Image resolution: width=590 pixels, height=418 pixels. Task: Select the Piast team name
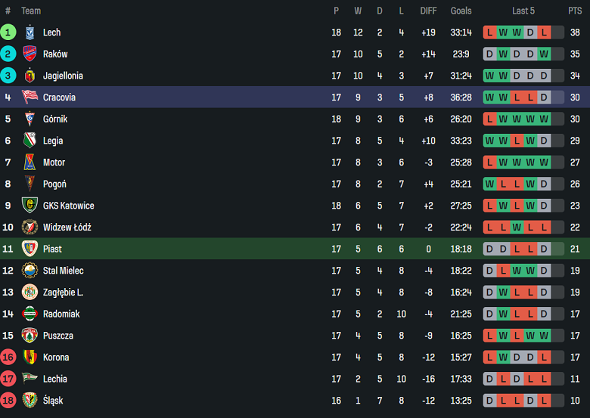coord(52,249)
